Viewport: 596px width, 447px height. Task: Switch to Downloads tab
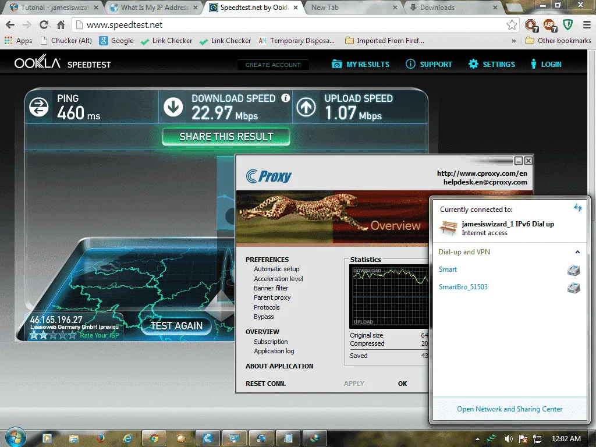[x=453, y=7]
